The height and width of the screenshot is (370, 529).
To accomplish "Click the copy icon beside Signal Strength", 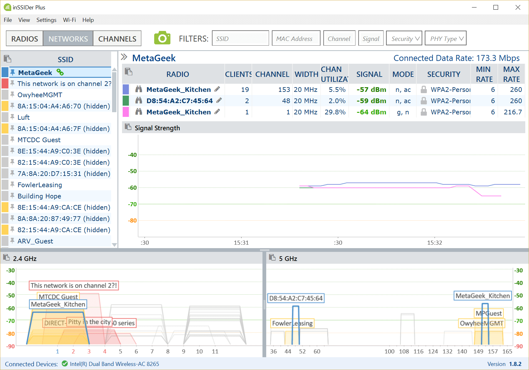I will (128, 127).
